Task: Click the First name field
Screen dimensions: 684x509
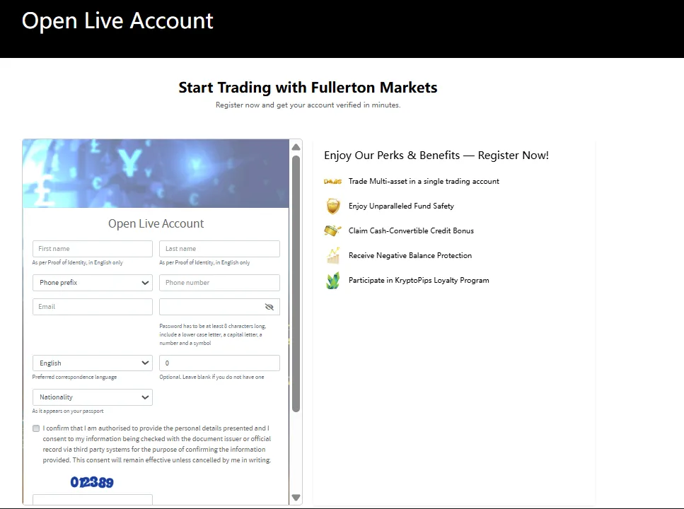Action: coord(93,249)
